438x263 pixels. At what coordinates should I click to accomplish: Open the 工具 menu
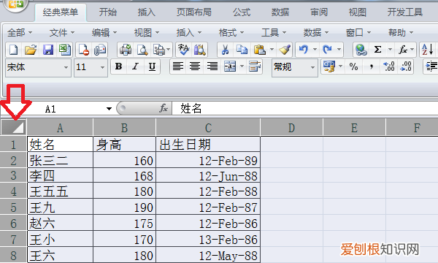pos(274,33)
